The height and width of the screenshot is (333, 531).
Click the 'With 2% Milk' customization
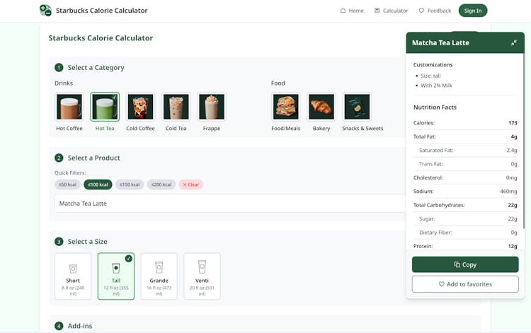(x=436, y=86)
